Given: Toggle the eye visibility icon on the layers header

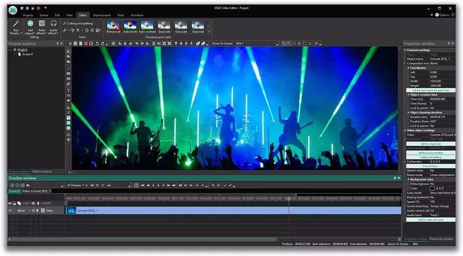Looking at the screenshot, I should pos(10,203).
